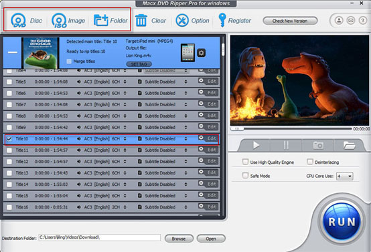This screenshot has height=252, width=371.
Task: Check the Title16 checkbox
Action: [x=9, y=207]
